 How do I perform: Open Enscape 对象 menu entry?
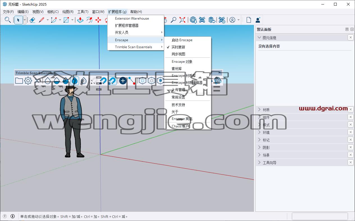187,62
